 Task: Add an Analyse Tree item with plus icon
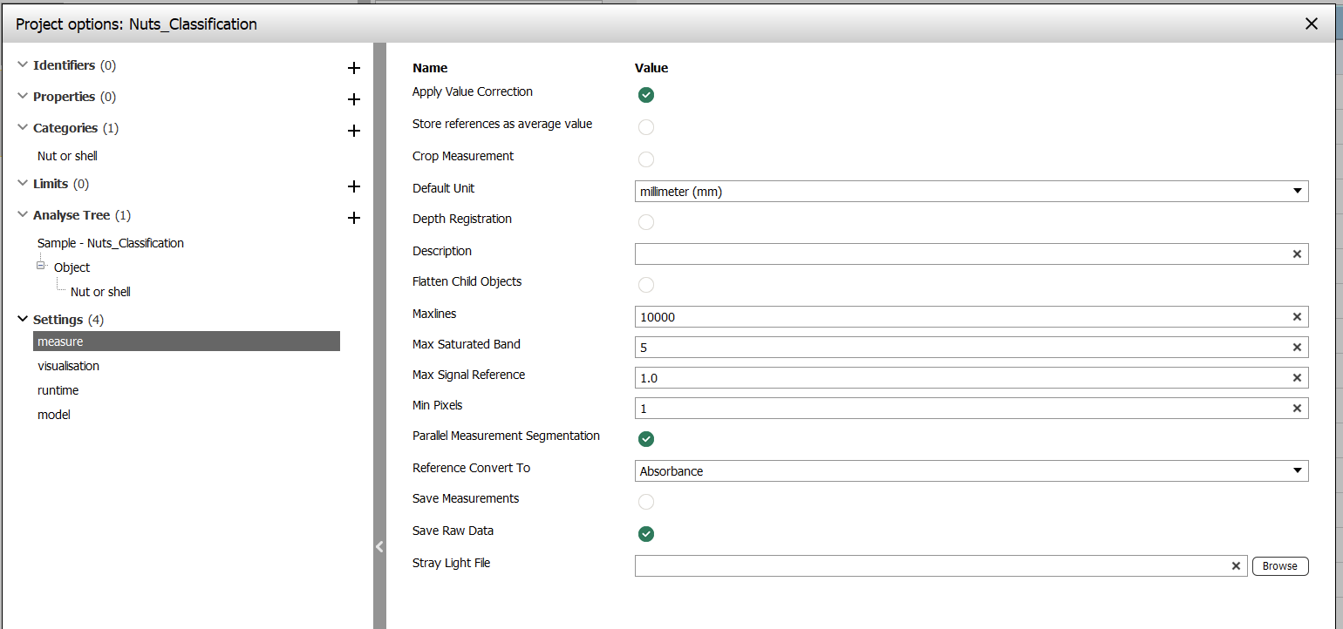(x=354, y=218)
